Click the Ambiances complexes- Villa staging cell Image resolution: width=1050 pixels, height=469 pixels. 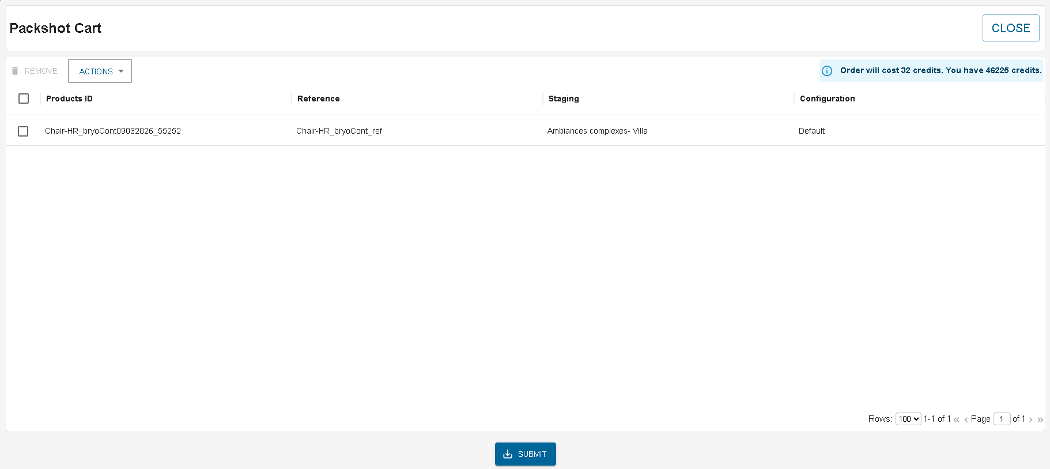tap(597, 131)
